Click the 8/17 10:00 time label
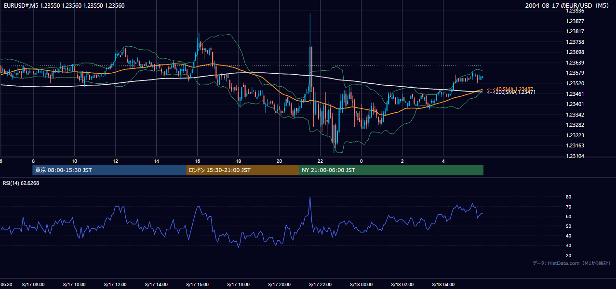This screenshot has width=616, height=289. pos(74,285)
